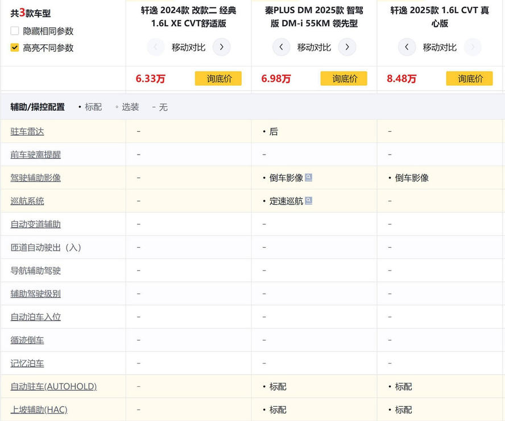Screen dimensions: 505x421
Task: Move 轩逸 2024款 column right with arrow
Action: [222, 47]
